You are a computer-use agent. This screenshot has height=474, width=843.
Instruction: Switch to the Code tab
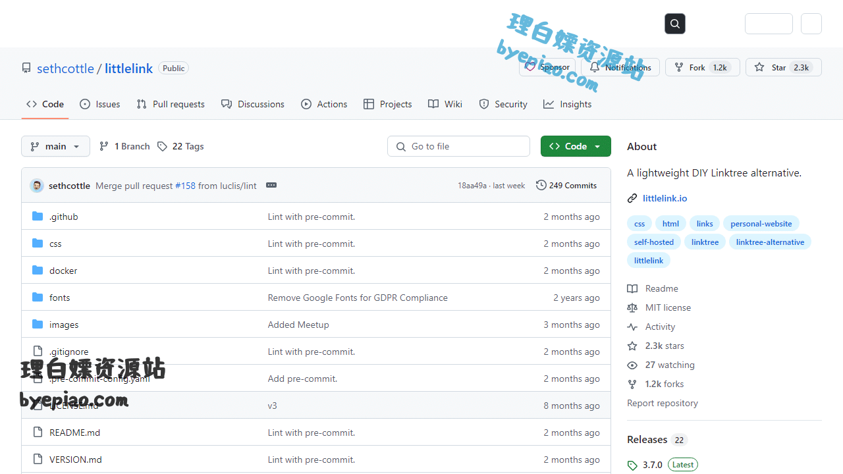(45, 104)
